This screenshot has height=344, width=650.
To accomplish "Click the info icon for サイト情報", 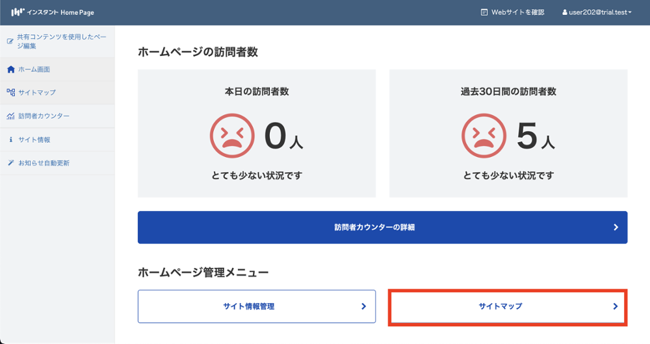I will pyautogui.click(x=10, y=140).
